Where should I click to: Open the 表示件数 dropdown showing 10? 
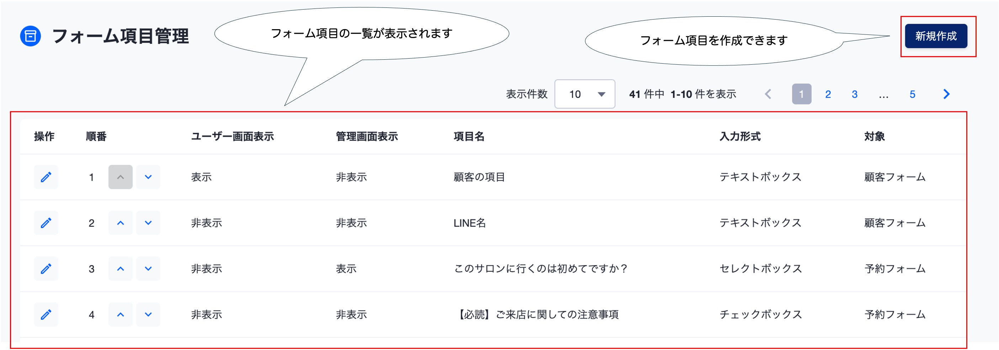[584, 94]
